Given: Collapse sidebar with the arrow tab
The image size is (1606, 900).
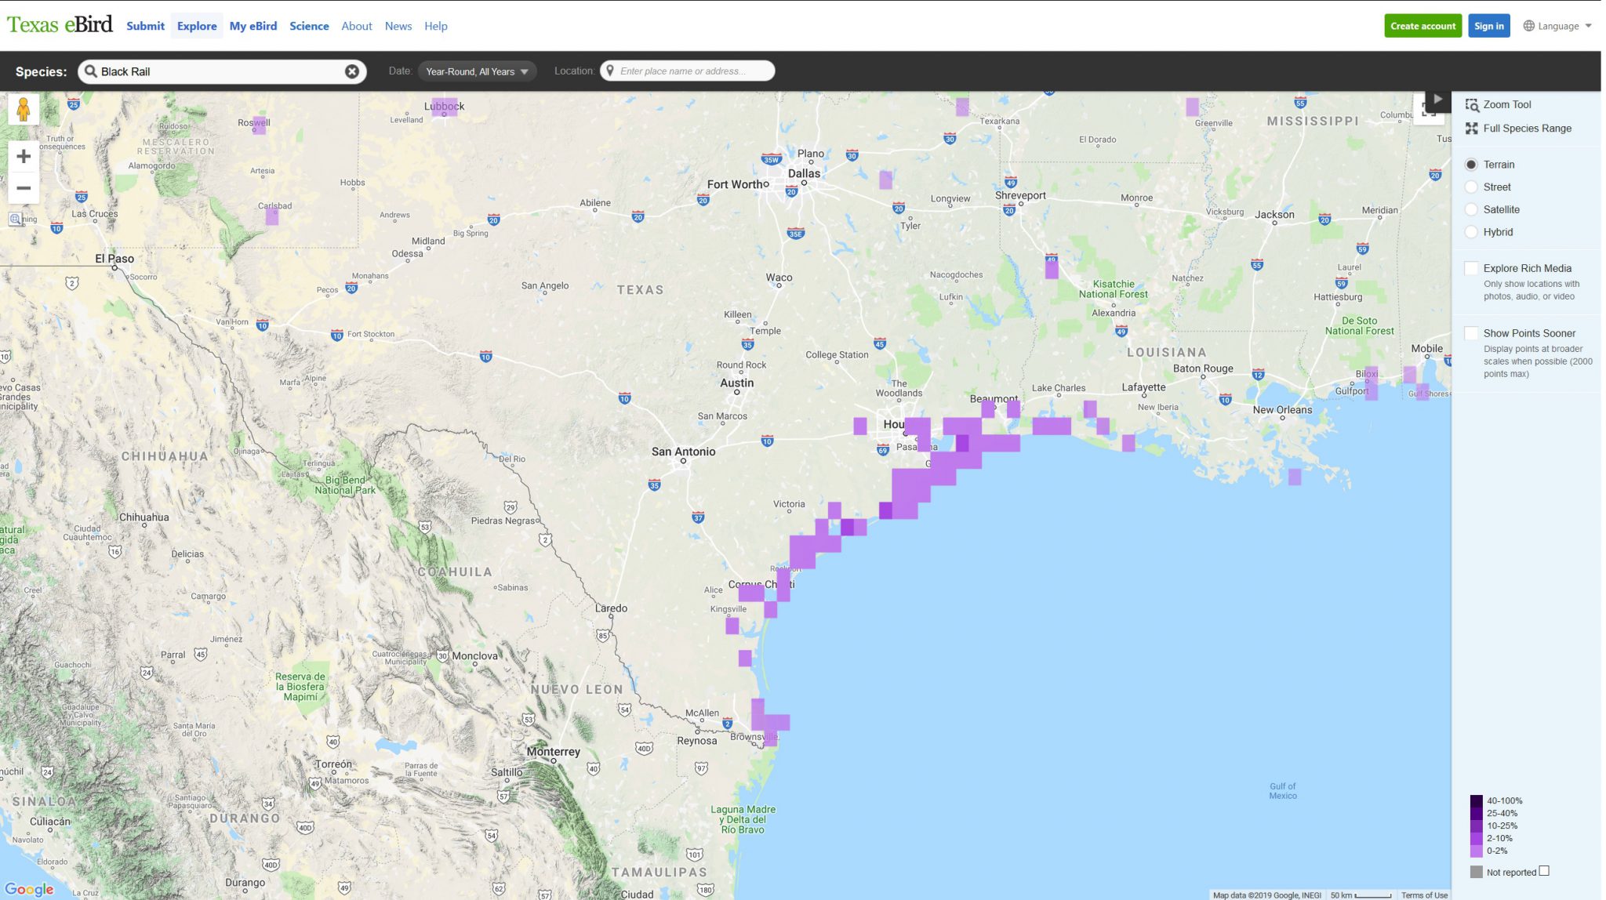Looking at the screenshot, I should (1437, 100).
